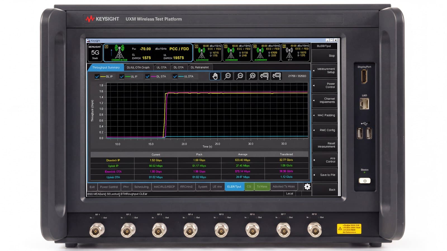Click the Reset Measurement softkey

pos(324,145)
